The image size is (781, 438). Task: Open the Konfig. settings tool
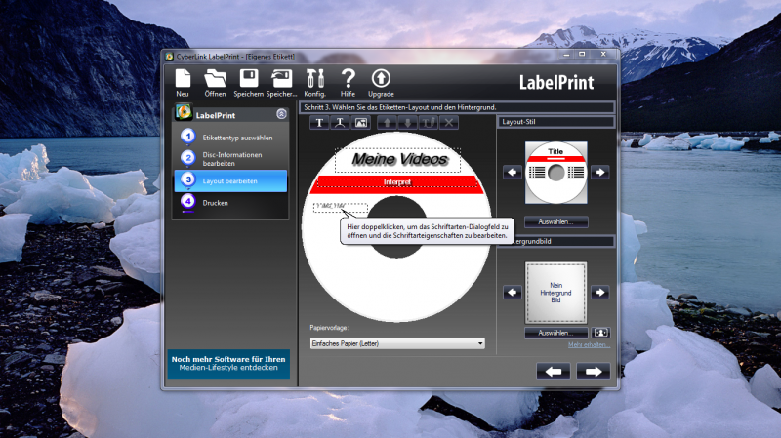[x=314, y=83]
